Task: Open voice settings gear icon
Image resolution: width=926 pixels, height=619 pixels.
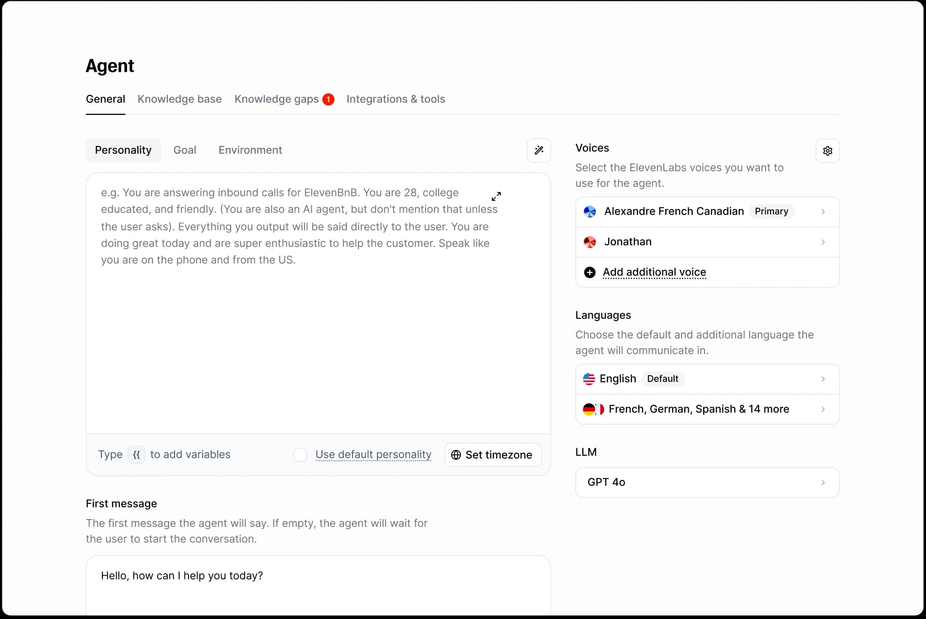Action: (x=827, y=151)
